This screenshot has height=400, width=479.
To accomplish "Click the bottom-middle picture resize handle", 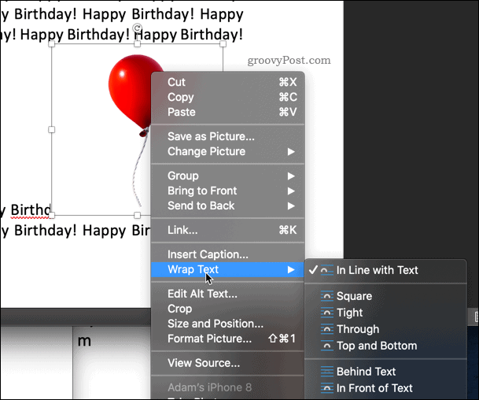I will pyautogui.click(x=138, y=215).
